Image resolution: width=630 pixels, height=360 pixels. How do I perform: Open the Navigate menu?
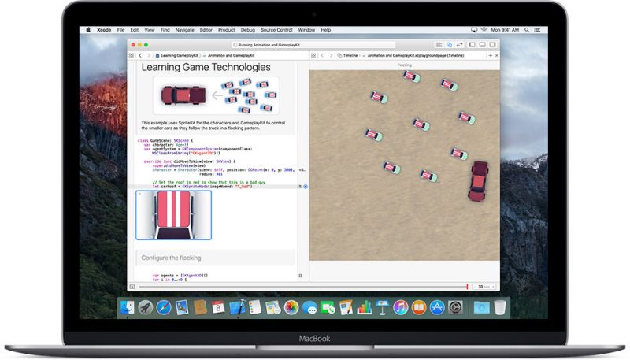coord(185,30)
